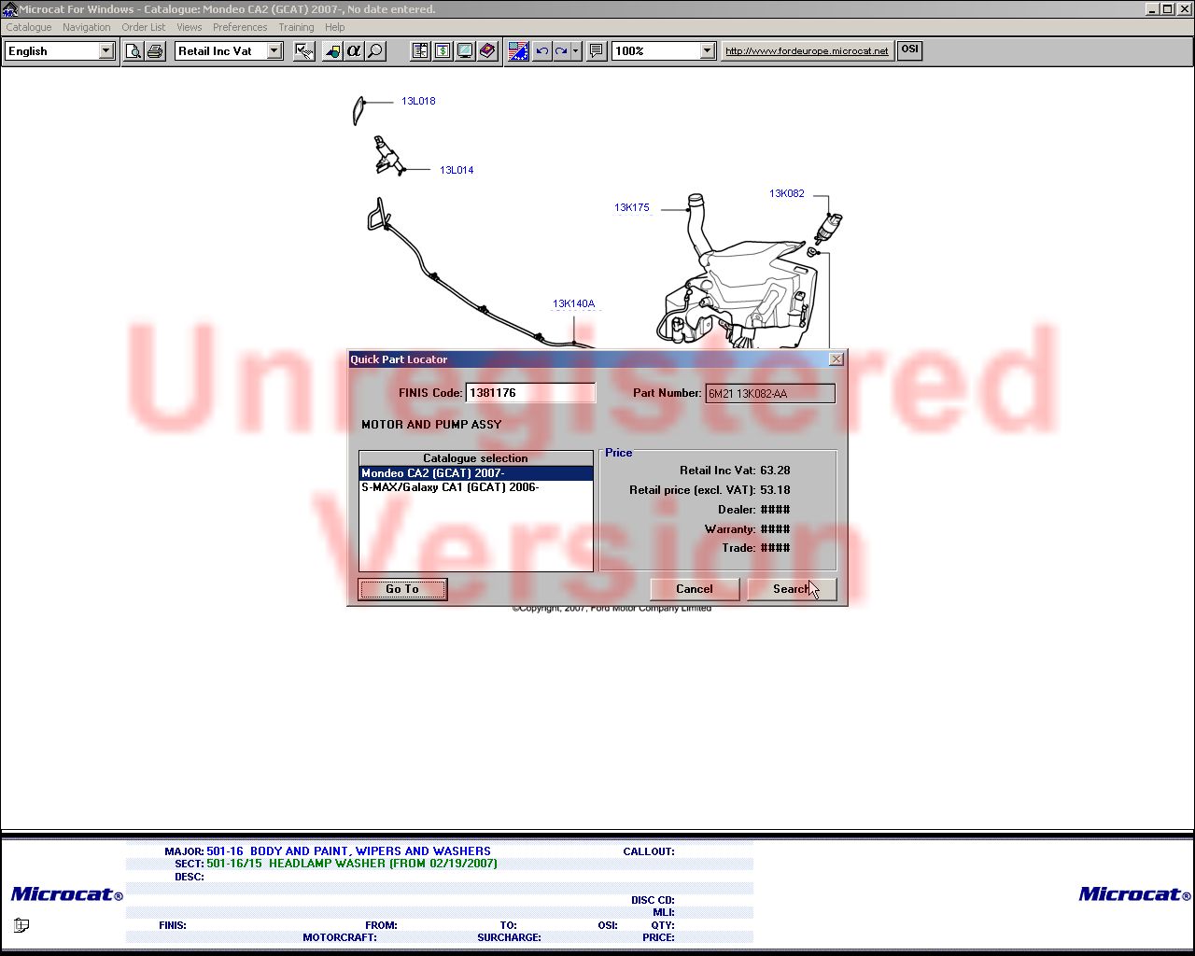Viewport: 1195px width, 956px height.
Task: Expand the English language dropdown
Action: 105,51
